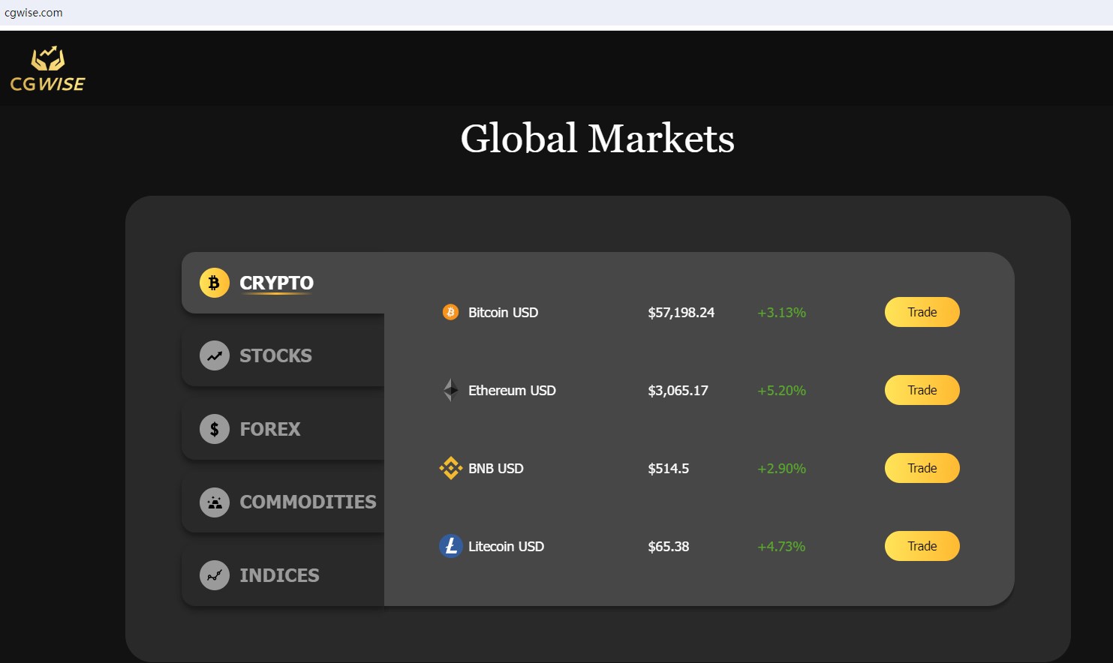The width and height of the screenshot is (1113, 663).
Task: Click the Stocks trend-line icon
Action: (x=214, y=355)
